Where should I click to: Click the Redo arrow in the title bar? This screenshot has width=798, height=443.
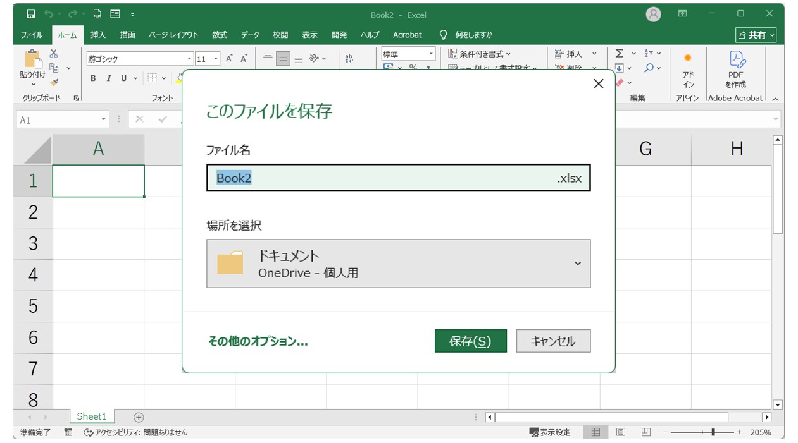(x=72, y=14)
